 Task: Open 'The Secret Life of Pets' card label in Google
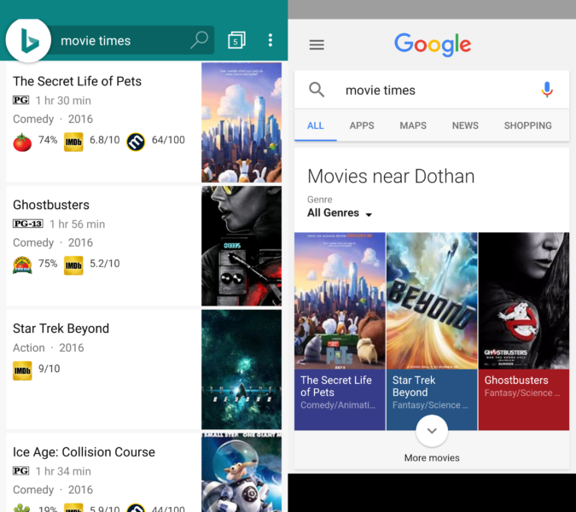click(x=340, y=399)
